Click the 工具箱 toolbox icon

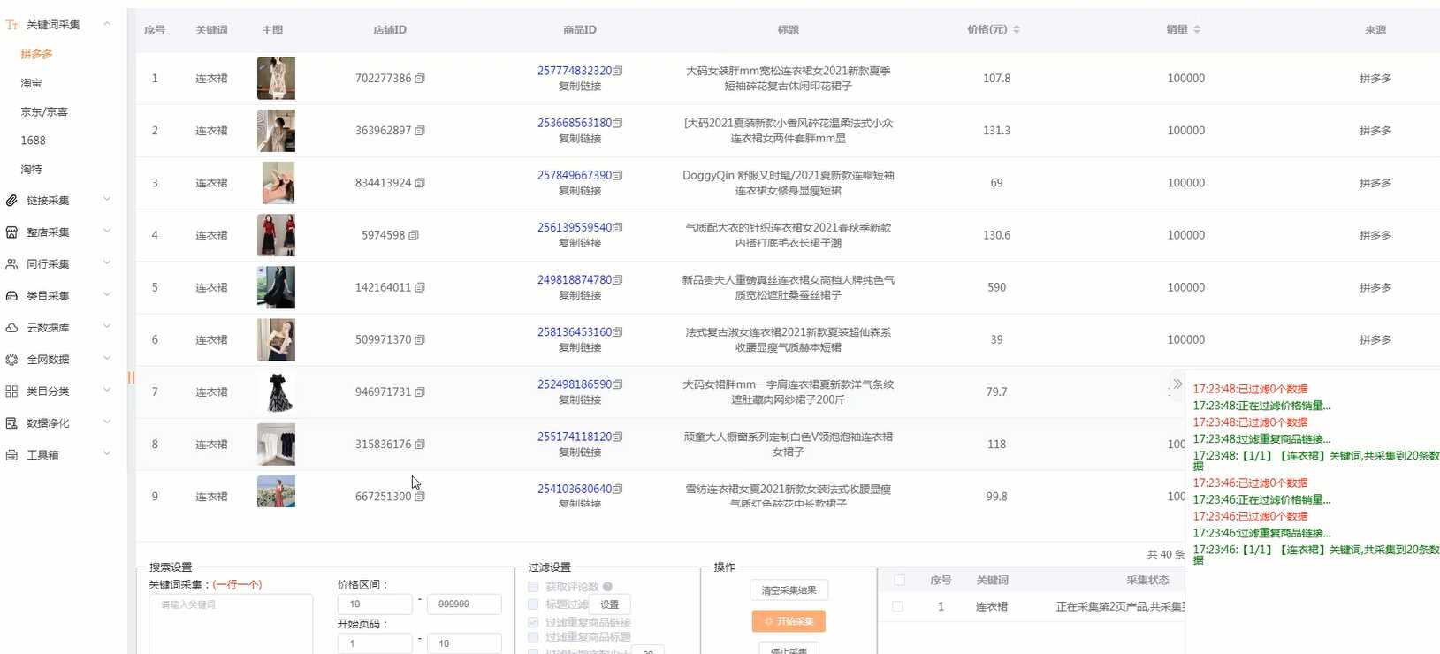point(11,455)
